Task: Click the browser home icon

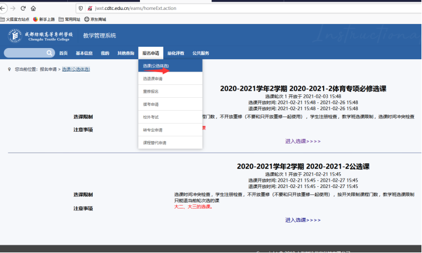Action: tap(33, 9)
